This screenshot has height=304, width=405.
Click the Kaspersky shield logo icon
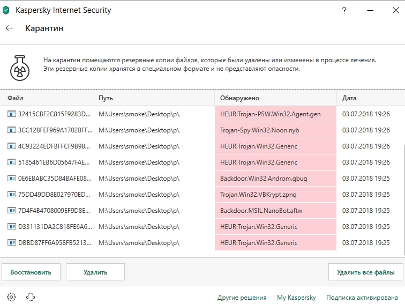click(6, 10)
